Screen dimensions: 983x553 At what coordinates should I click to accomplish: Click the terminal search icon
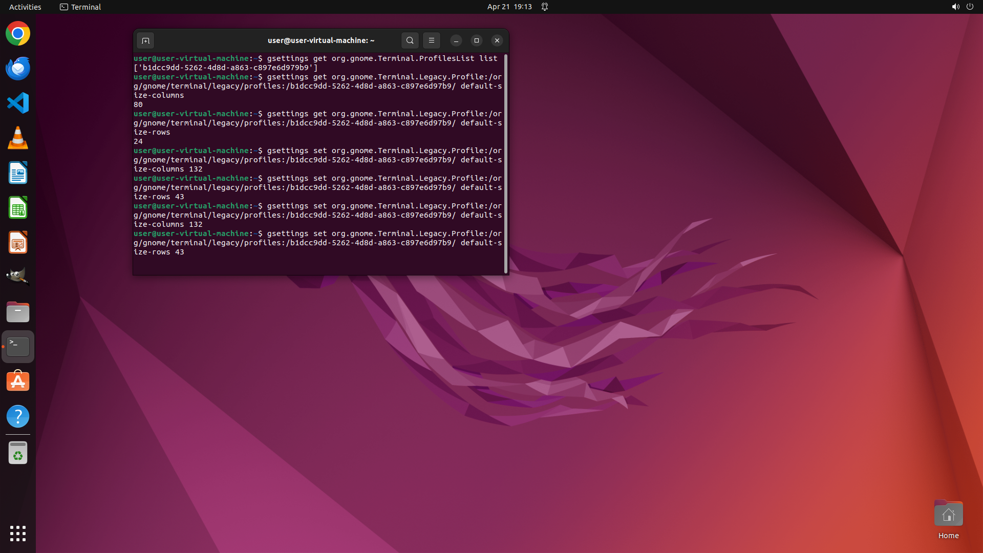pos(410,40)
